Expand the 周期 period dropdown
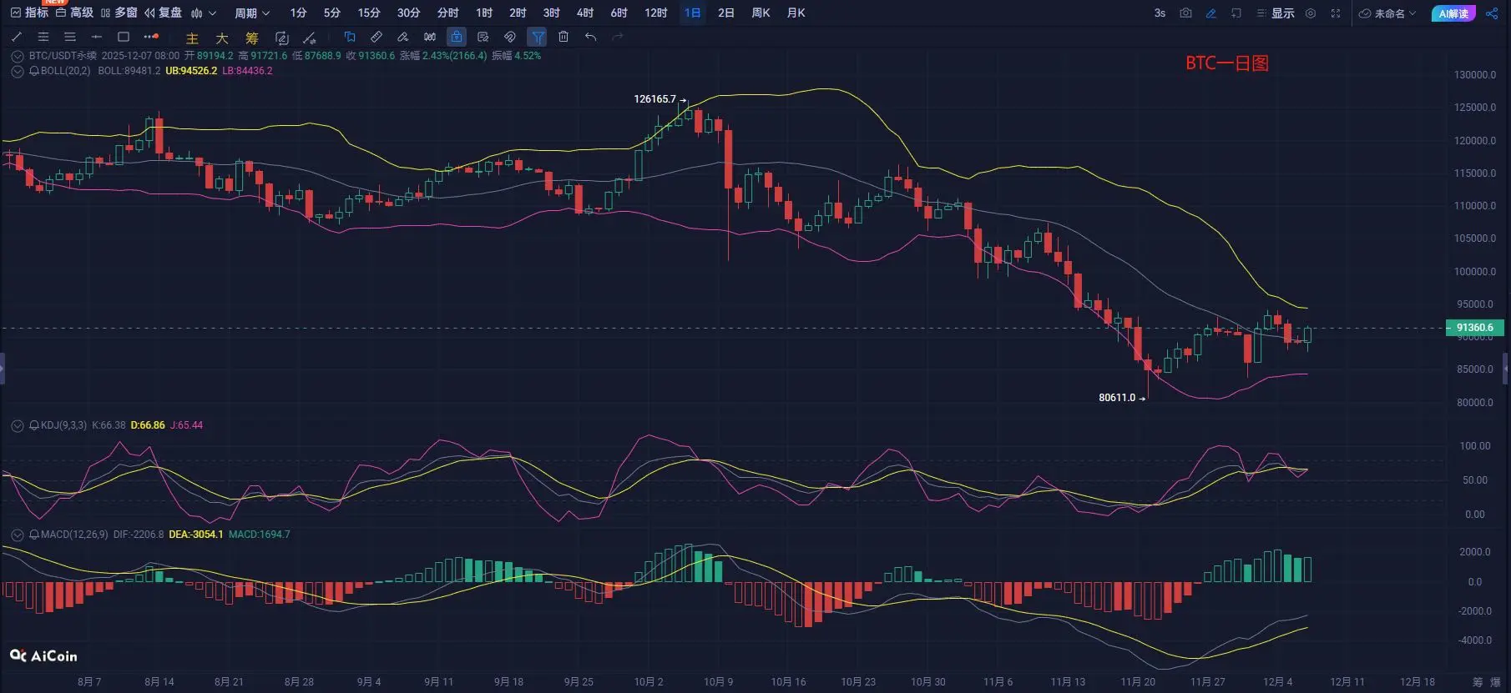 [x=252, y=13]
